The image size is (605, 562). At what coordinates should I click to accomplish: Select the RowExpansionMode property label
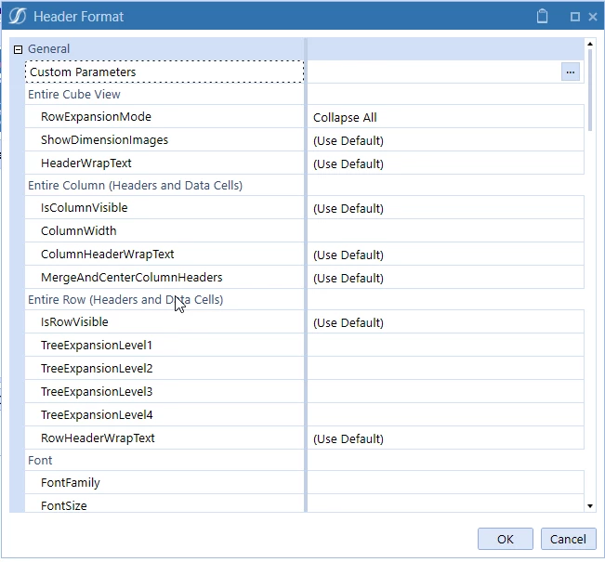tap(96, 117)
